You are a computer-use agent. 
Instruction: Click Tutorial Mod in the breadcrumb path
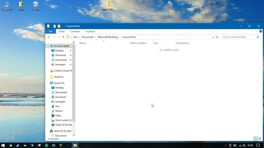tap(129, 37)
